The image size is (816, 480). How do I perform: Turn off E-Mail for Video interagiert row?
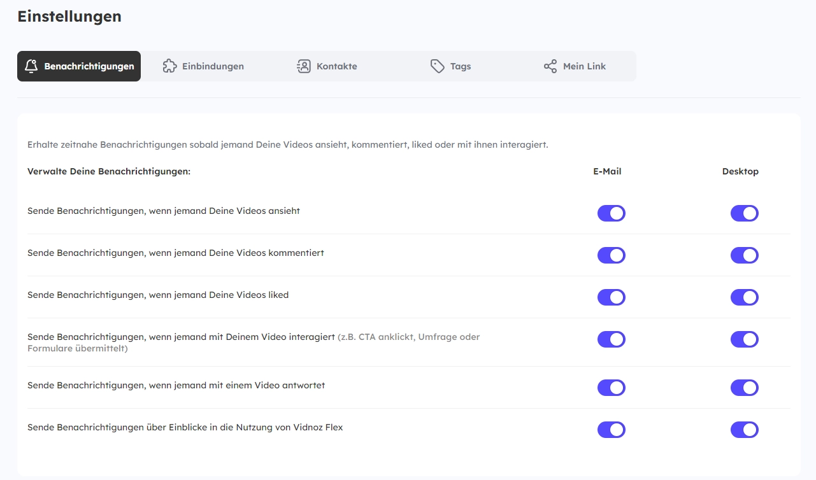[x=612, y=339]
